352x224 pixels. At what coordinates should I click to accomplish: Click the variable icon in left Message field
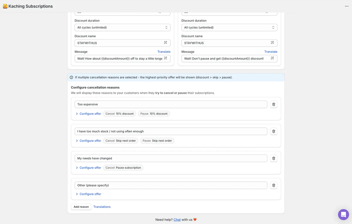pyautogui.click(x=165, y=58)
